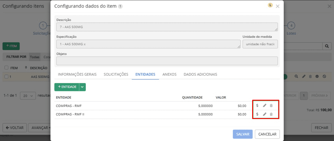Go to page 1 in pagination
The image size is (334, 141).
[304, 96]
